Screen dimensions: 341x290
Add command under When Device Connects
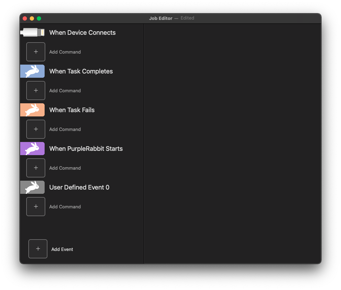36,52
